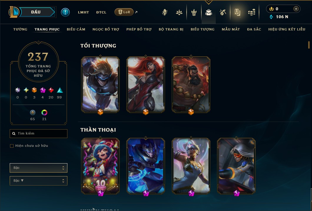This screenshot has width=312, height=211.
Task: Click the blue exclamation alert icon
Action: click(65, 12)
